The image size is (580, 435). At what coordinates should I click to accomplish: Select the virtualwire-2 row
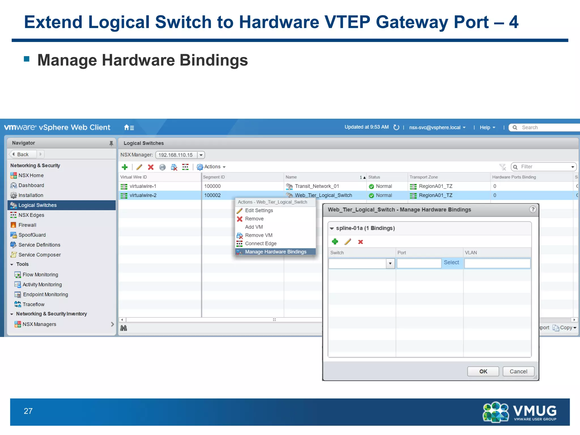pos(348,195)
